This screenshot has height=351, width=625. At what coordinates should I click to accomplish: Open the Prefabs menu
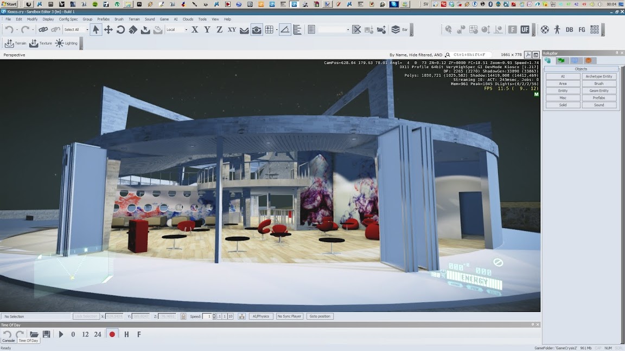[103, 19]
